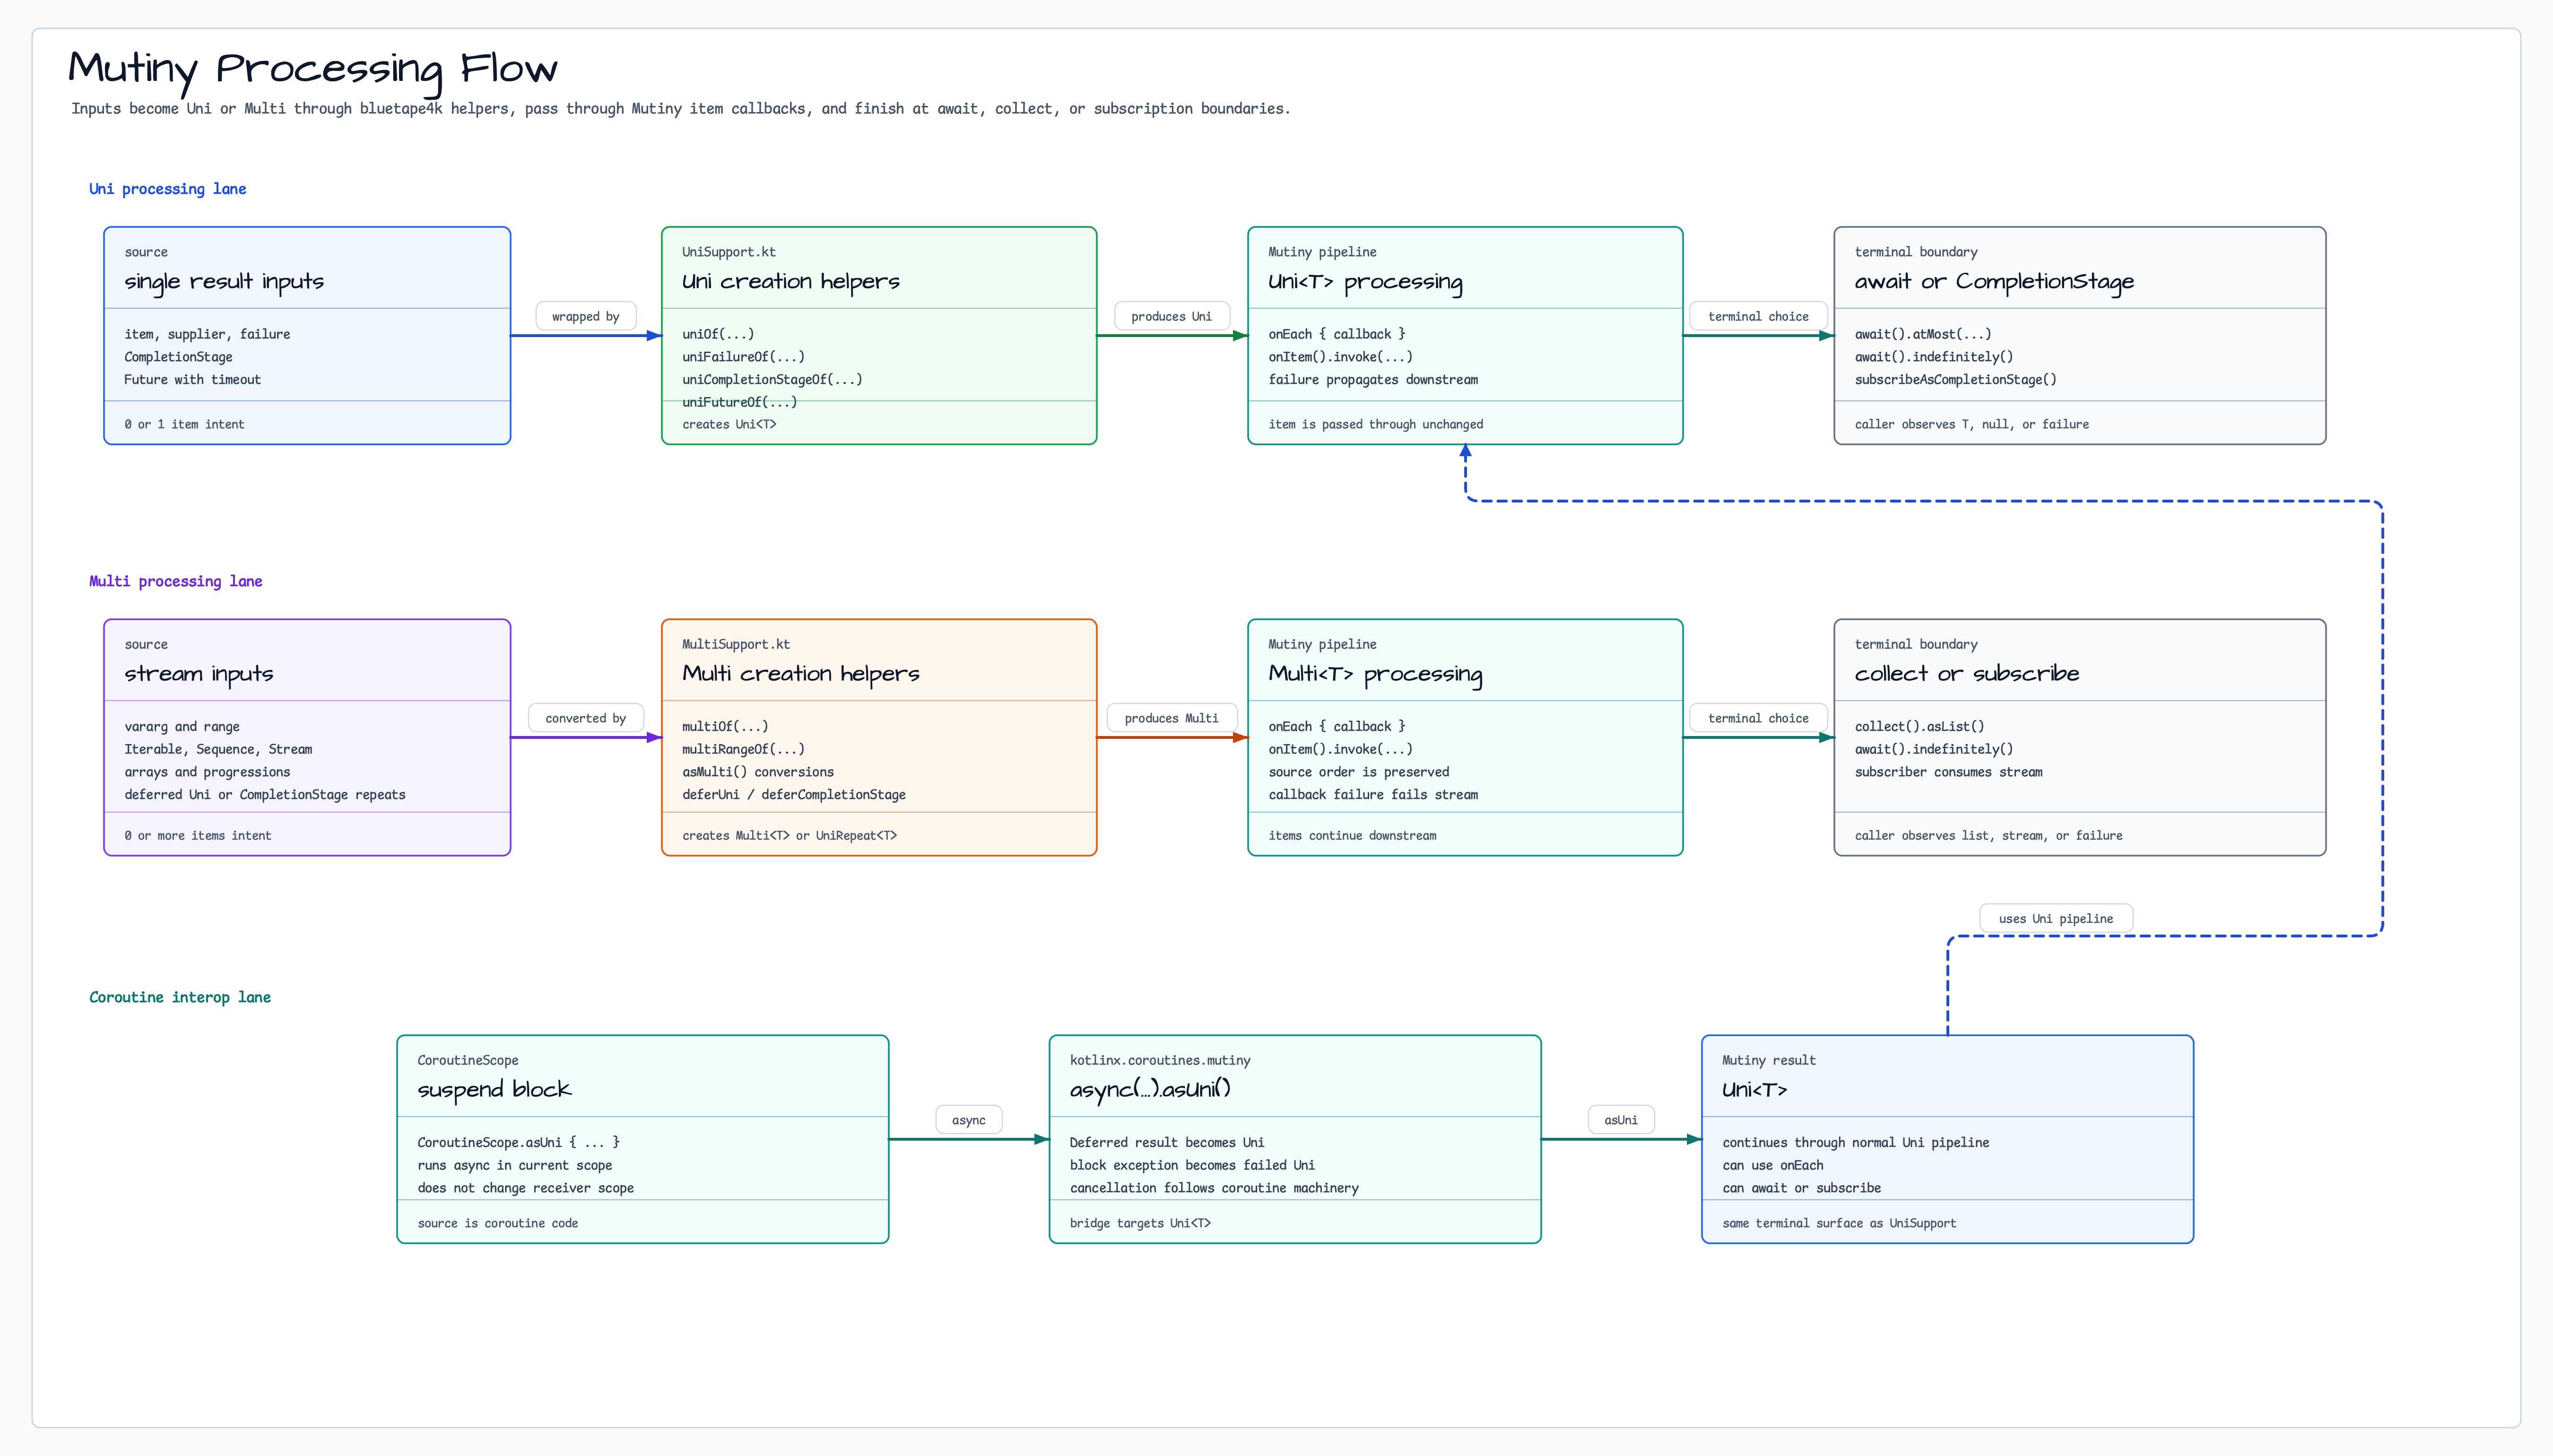Click the 'Multi processing lane' label

[176, 581]
